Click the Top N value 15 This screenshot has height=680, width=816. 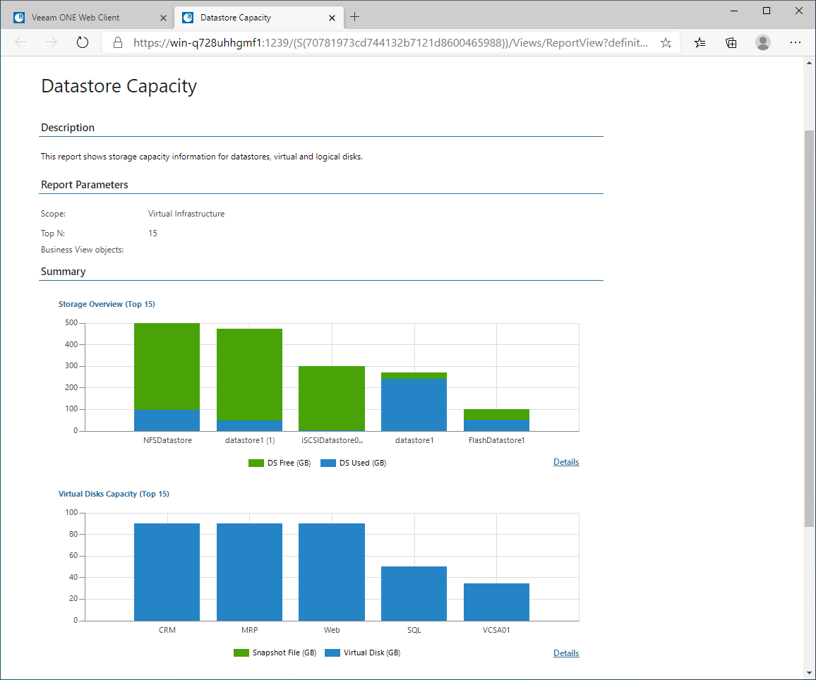152,233
